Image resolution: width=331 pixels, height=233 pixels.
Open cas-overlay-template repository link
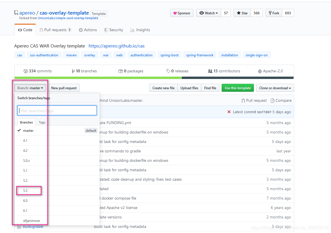[64, 13]
